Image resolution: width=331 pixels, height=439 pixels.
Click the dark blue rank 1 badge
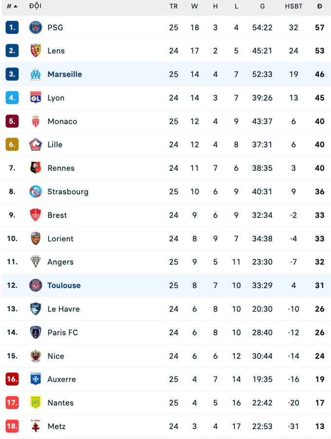click(x=12, y=27)
